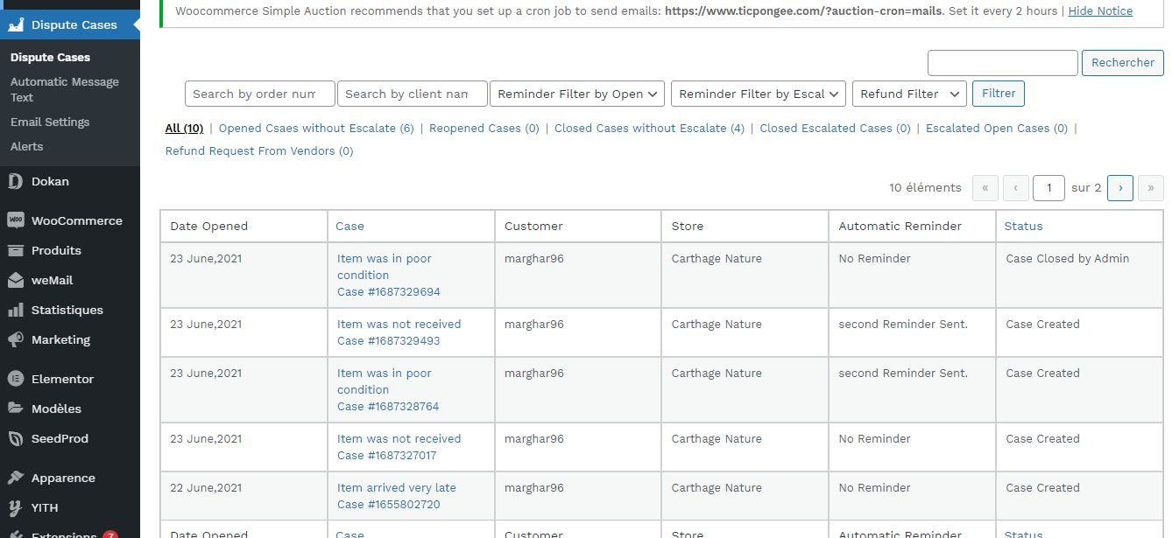Click the Dokan sidebar icon
This screenshot has height=538, width=1172.
pos(15,181)
